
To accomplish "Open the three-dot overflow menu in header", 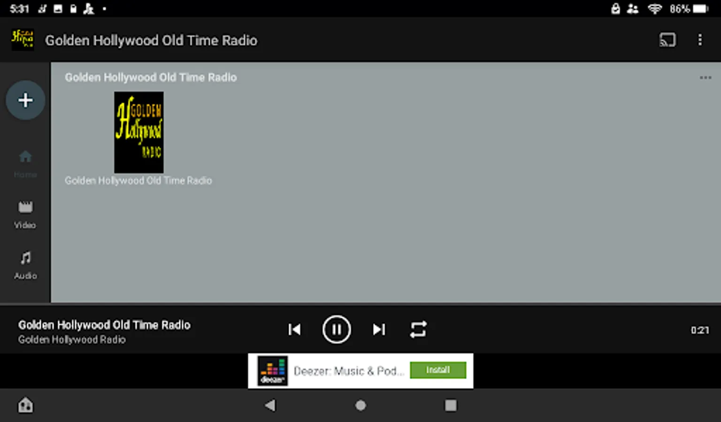I will click(700, 40).
